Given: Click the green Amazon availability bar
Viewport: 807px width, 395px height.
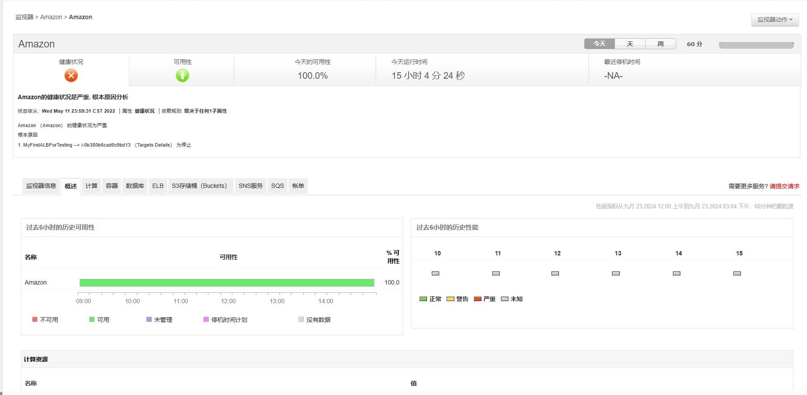Looking at the screenshot, I should (227, 283).
